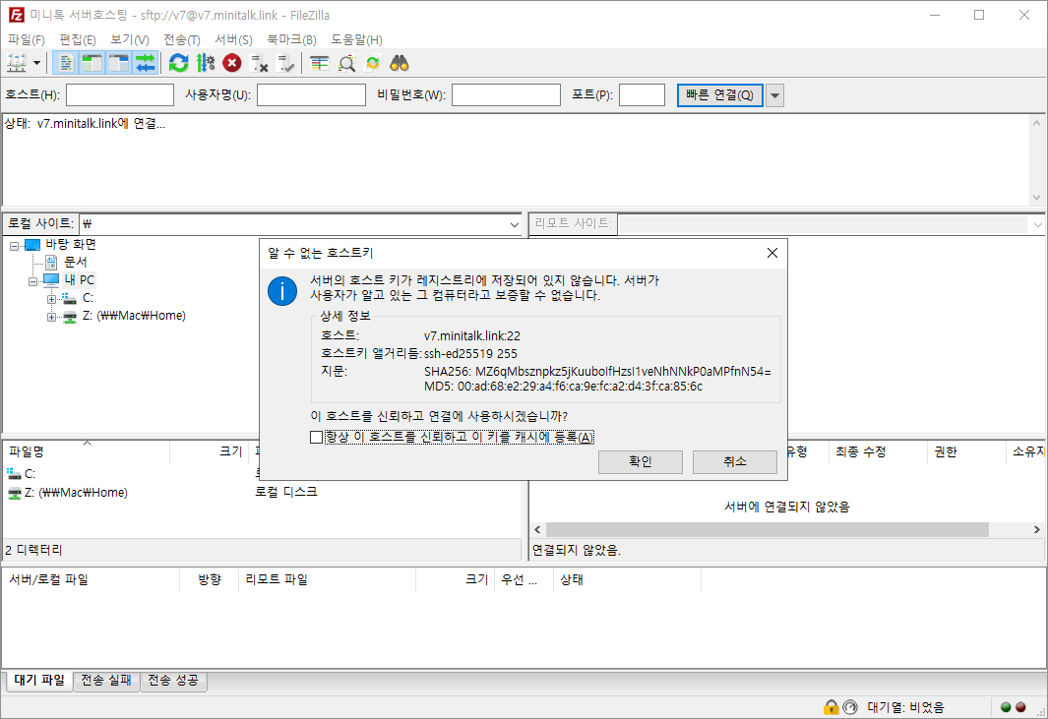Click the remote list scroll right arrow

click(x=1036, y=530)
